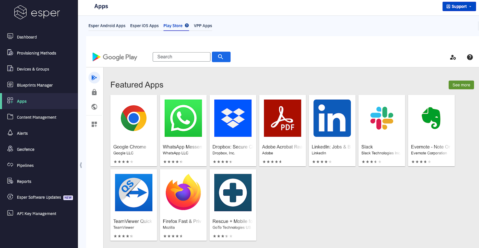The height and width of the screenshot is (248, 479).
Task: Click the NEW badge by Software Updates
Action: [68, 198]
